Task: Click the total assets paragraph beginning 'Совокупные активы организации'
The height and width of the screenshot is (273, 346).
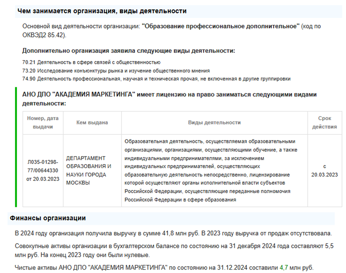Action: point(174,251)
